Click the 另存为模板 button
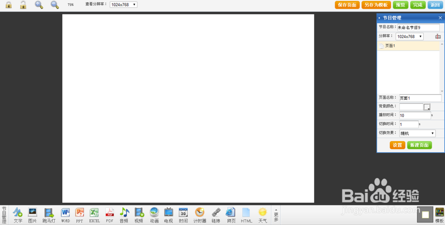 (376, 5)
